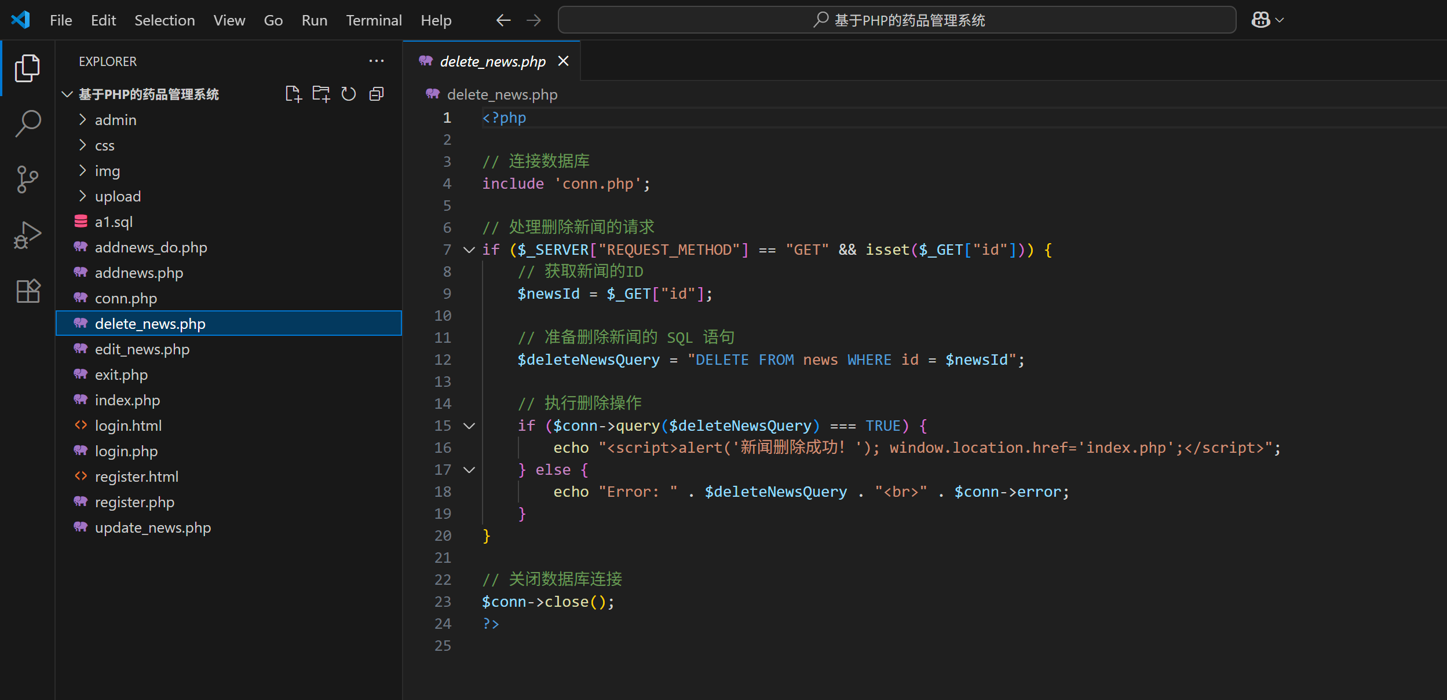Viewport: 1447px width, 700px height.
Task: Open the Selection menu
Action: (x=165, y=20)
